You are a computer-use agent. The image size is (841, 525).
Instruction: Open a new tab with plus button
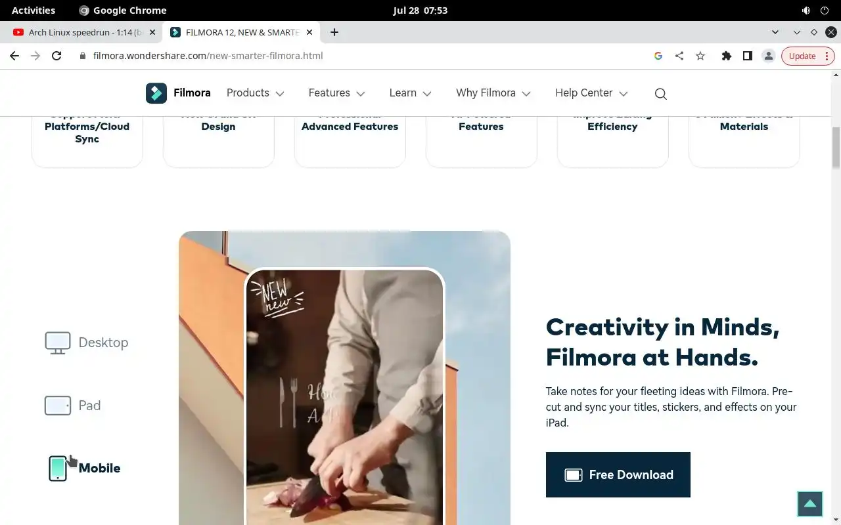[x=334, y=32]
